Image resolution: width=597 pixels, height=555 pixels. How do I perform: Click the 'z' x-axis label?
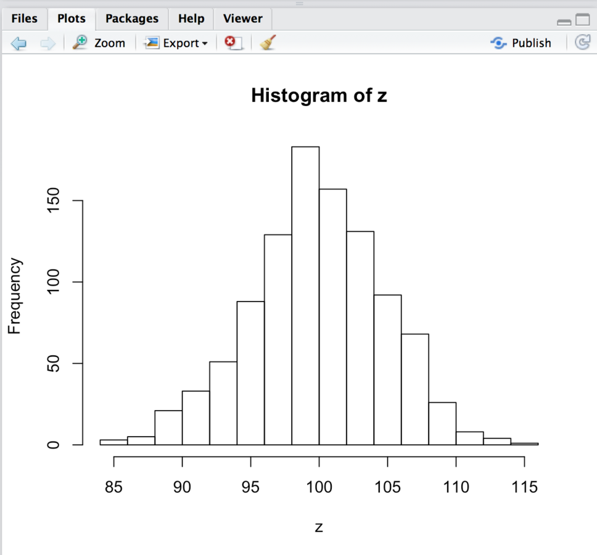(x=319, y=527)
